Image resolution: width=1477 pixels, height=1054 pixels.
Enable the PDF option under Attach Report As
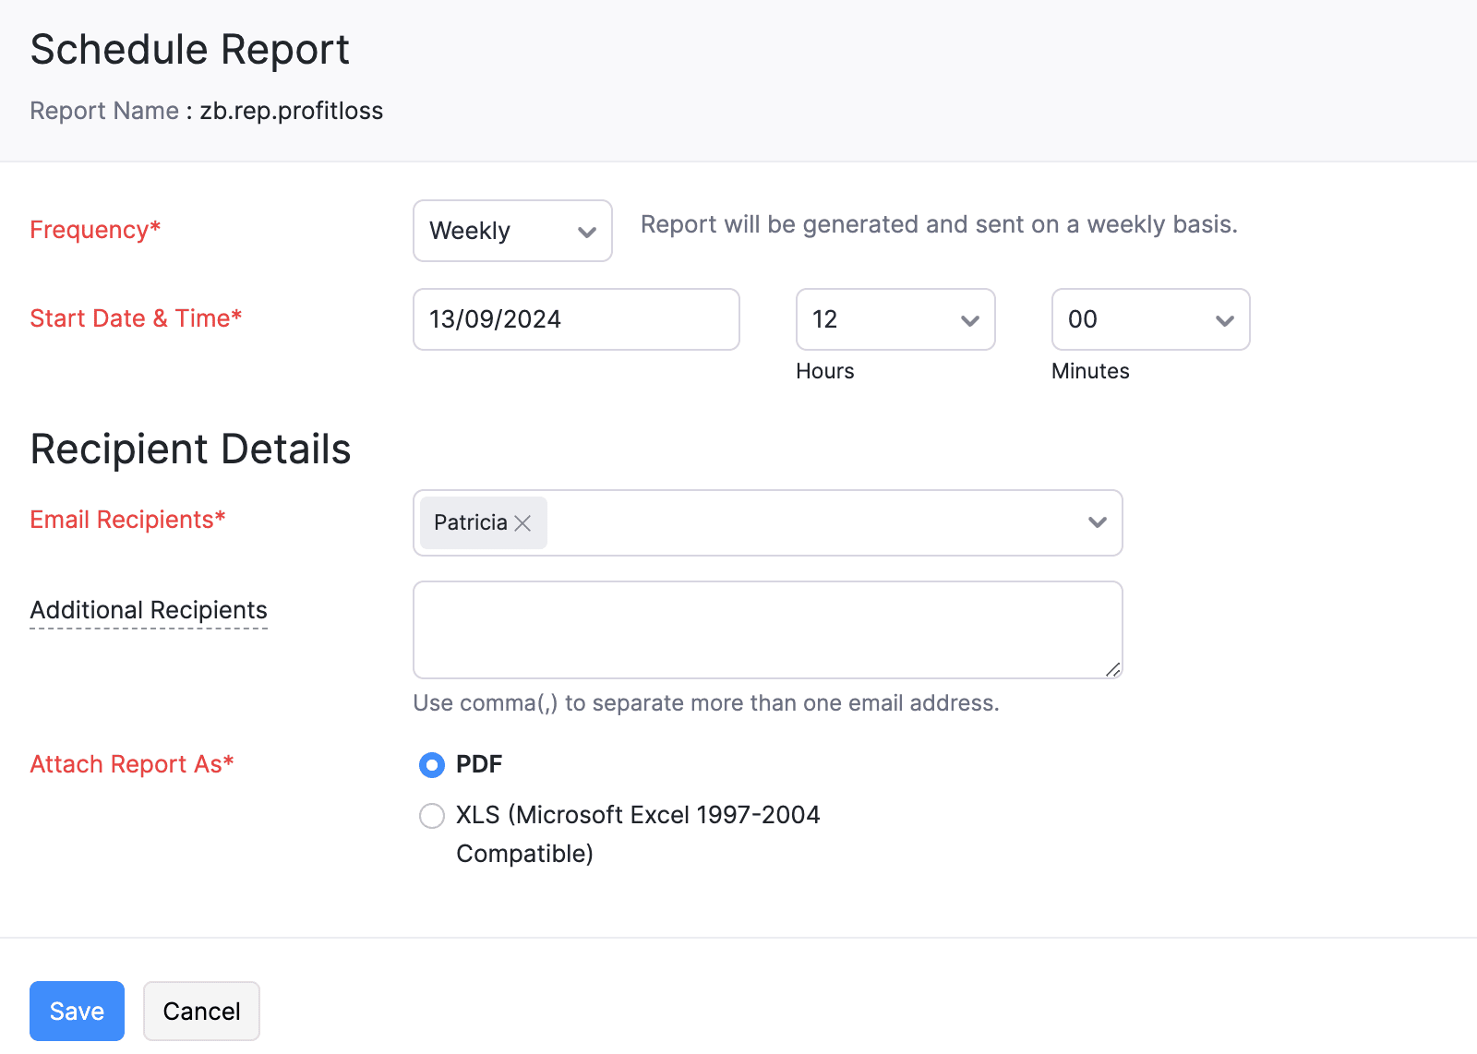tap(431, 764)
